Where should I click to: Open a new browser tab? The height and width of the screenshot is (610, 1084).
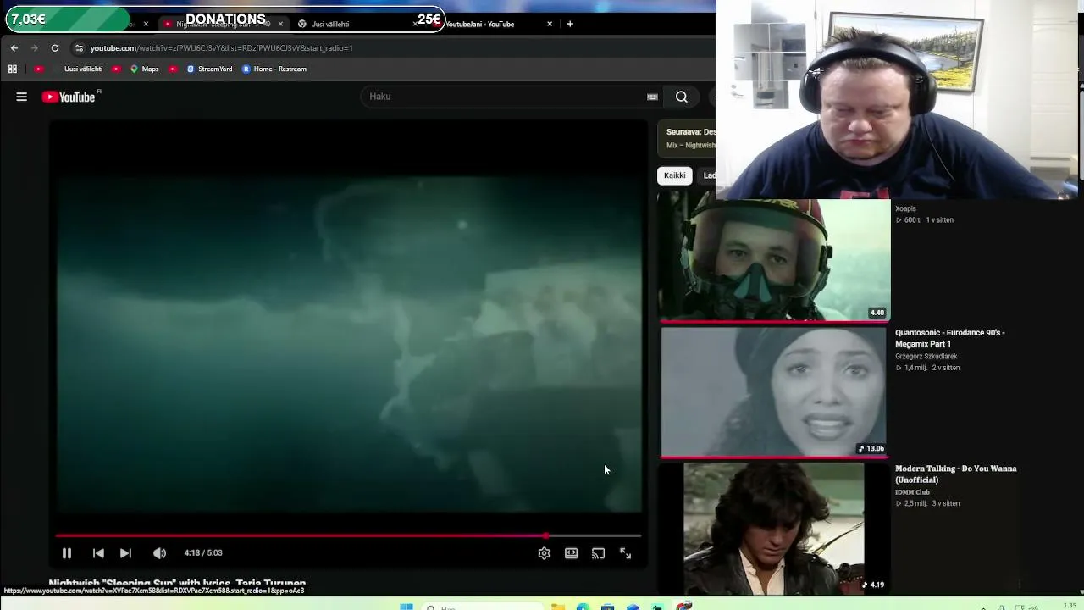coord(570,24)
